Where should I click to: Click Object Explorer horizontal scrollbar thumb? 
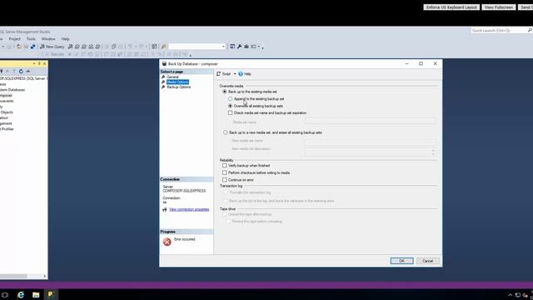(13, 276)
